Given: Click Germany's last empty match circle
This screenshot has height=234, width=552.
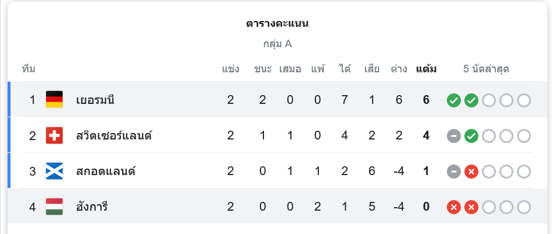Looking at the screenshot, I should click(524, 100).
